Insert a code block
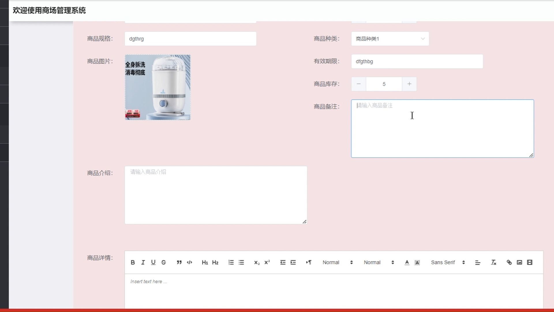 click(190, 262)
